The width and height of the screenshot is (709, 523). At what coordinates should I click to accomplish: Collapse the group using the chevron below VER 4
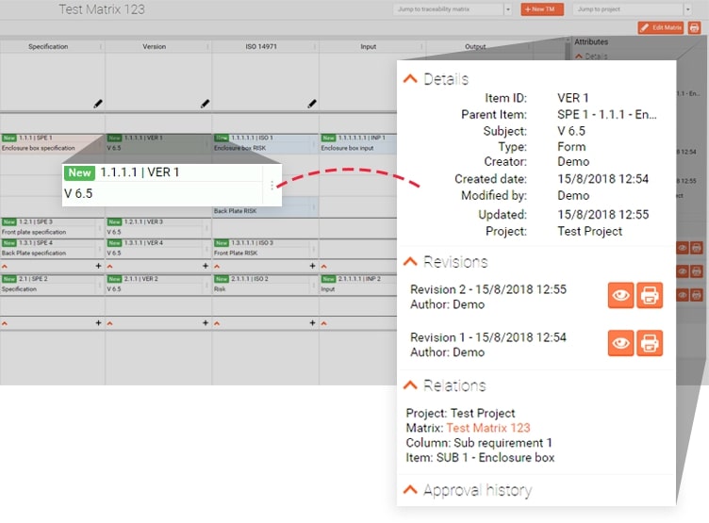click(x=110, y=267)
